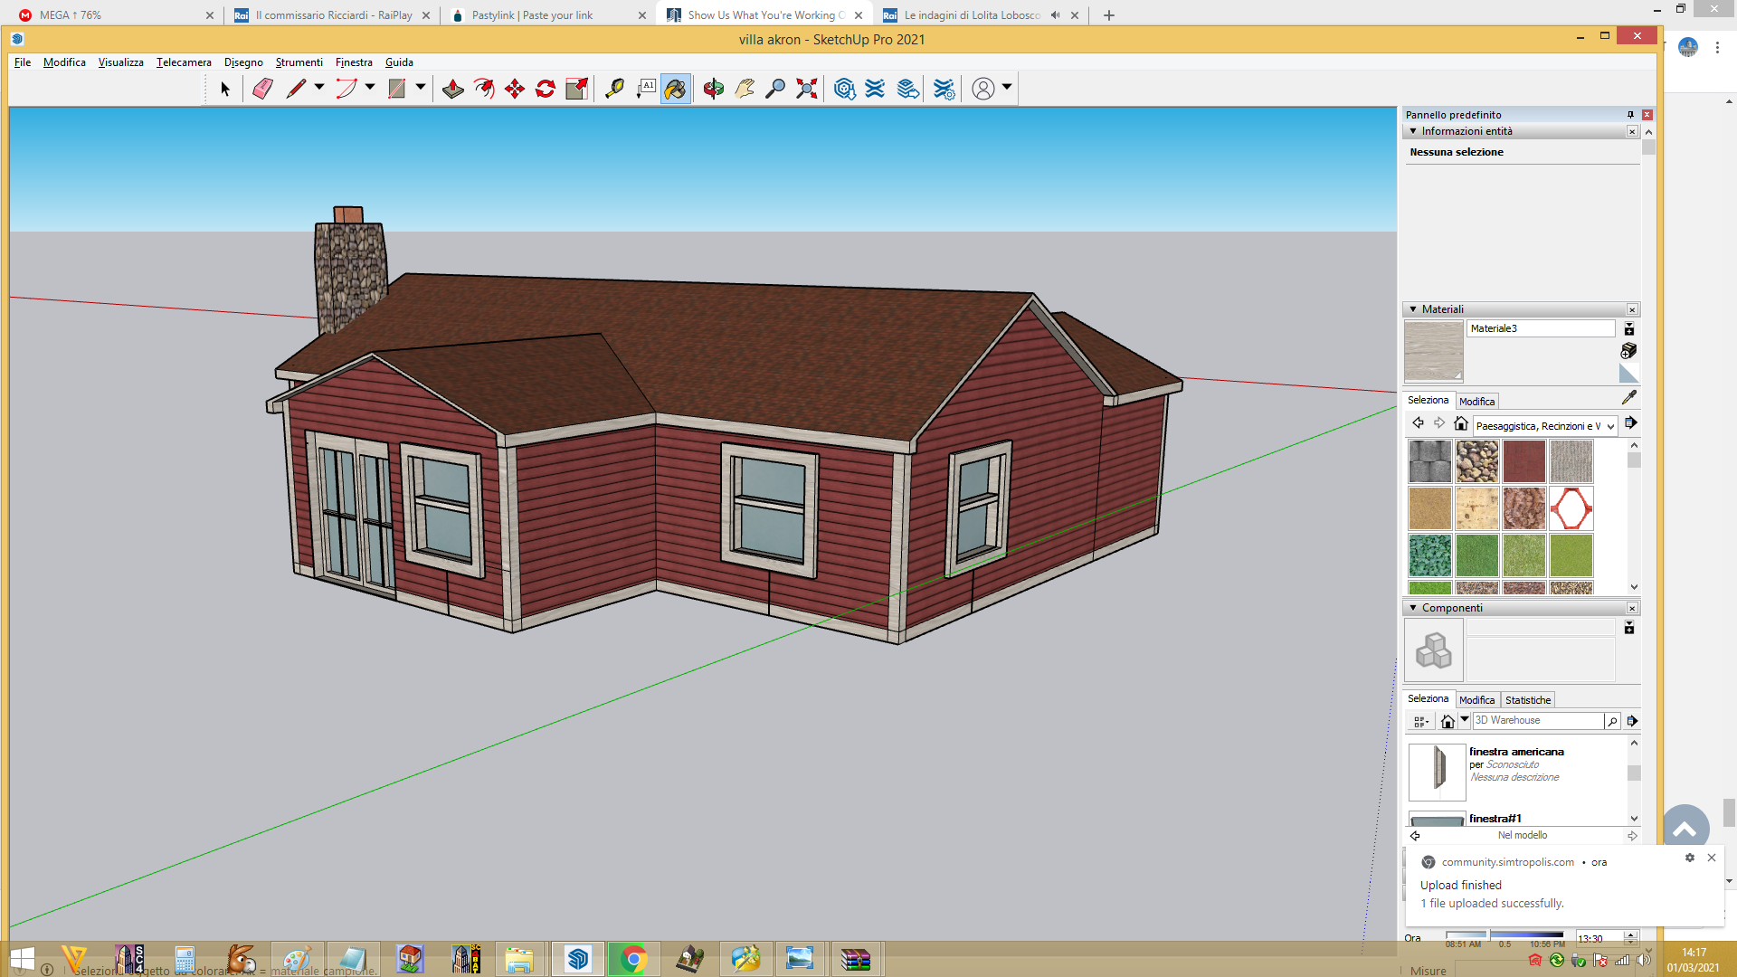
Task: Switch to the Statistiche tab in Componenti
Action: point(1528,700)
